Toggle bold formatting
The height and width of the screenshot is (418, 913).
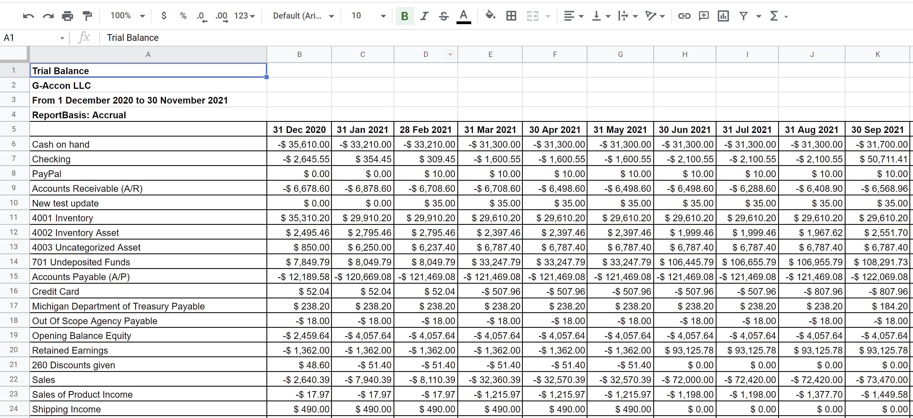(404, 16)
